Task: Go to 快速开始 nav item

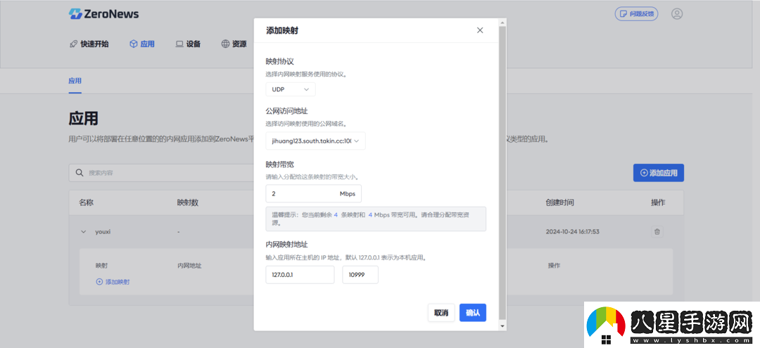Action: tap(89, 44)
